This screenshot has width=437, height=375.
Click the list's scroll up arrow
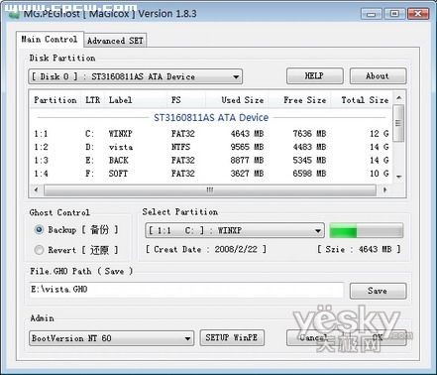click(x=399, y=98)
